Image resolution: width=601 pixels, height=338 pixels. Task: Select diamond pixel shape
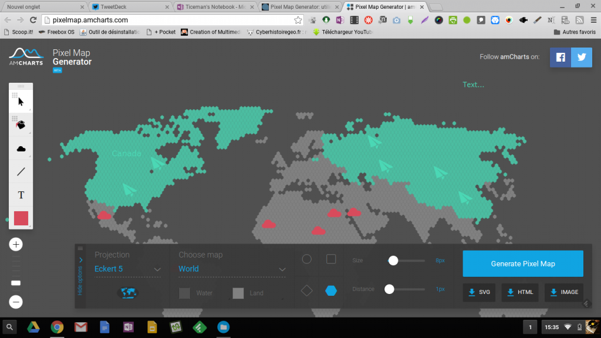pyautogui.click(x=306, y=290)
